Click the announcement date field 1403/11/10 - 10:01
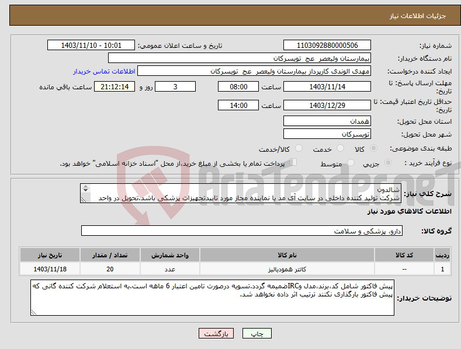461x349 pixels. tap(91, 46)
